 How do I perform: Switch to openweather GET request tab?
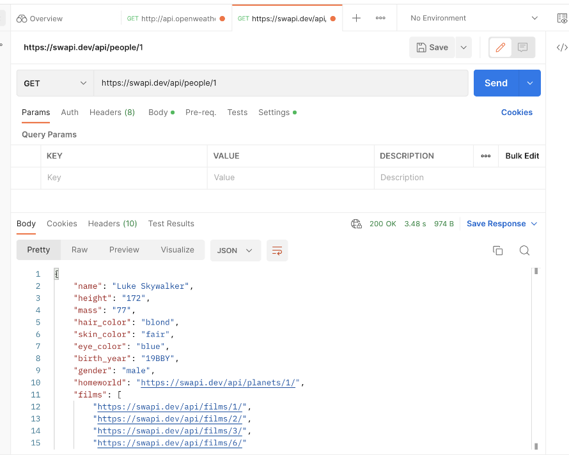[x=176, y=19]
